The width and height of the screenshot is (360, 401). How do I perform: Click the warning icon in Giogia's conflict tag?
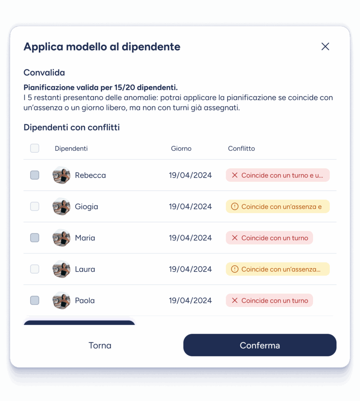(235, 207)
